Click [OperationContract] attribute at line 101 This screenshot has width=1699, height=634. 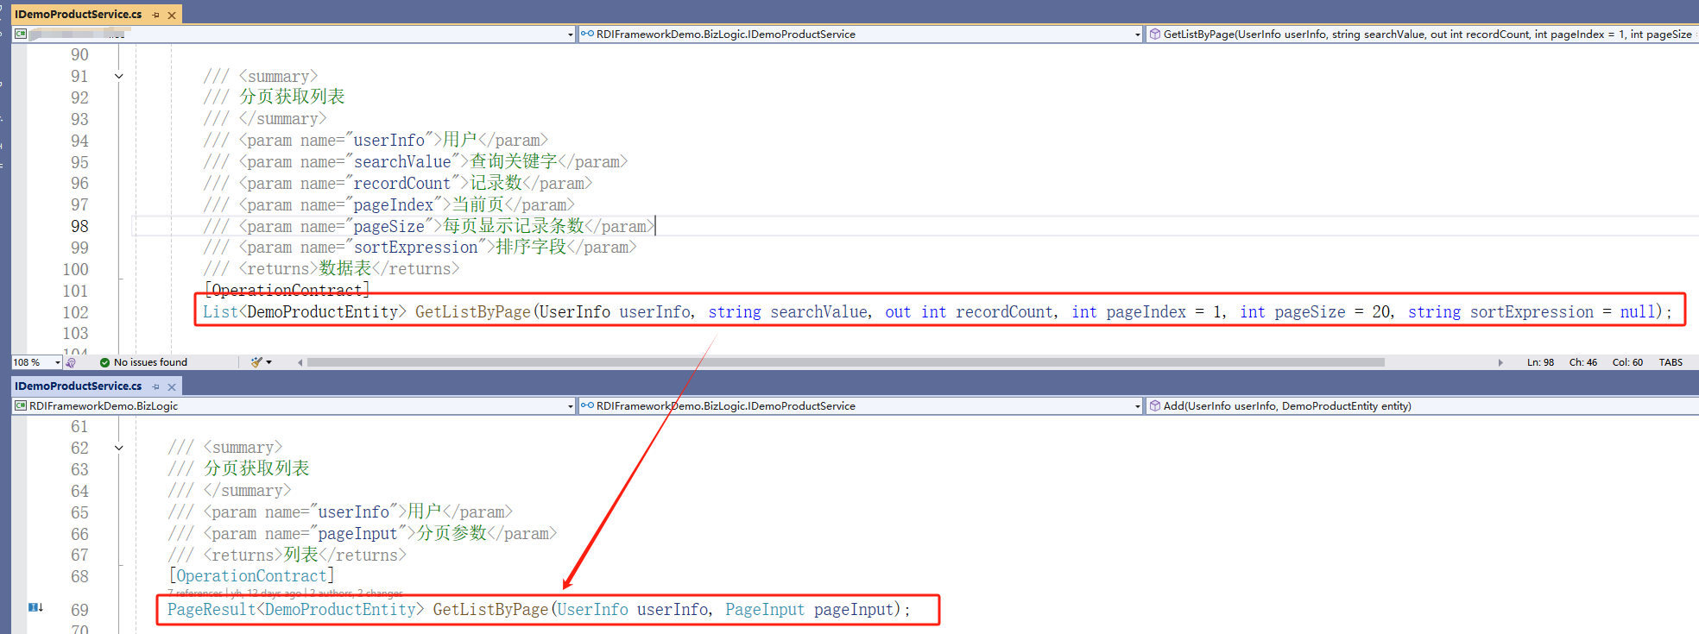287,291
